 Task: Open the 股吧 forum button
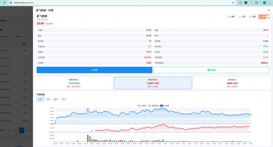(252, 17)
